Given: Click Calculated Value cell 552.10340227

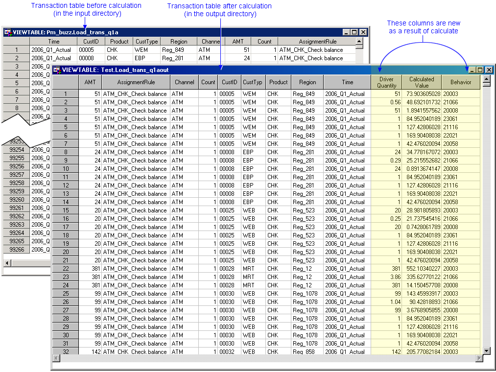Looking at the screenshot, I should tap(422, 269).
